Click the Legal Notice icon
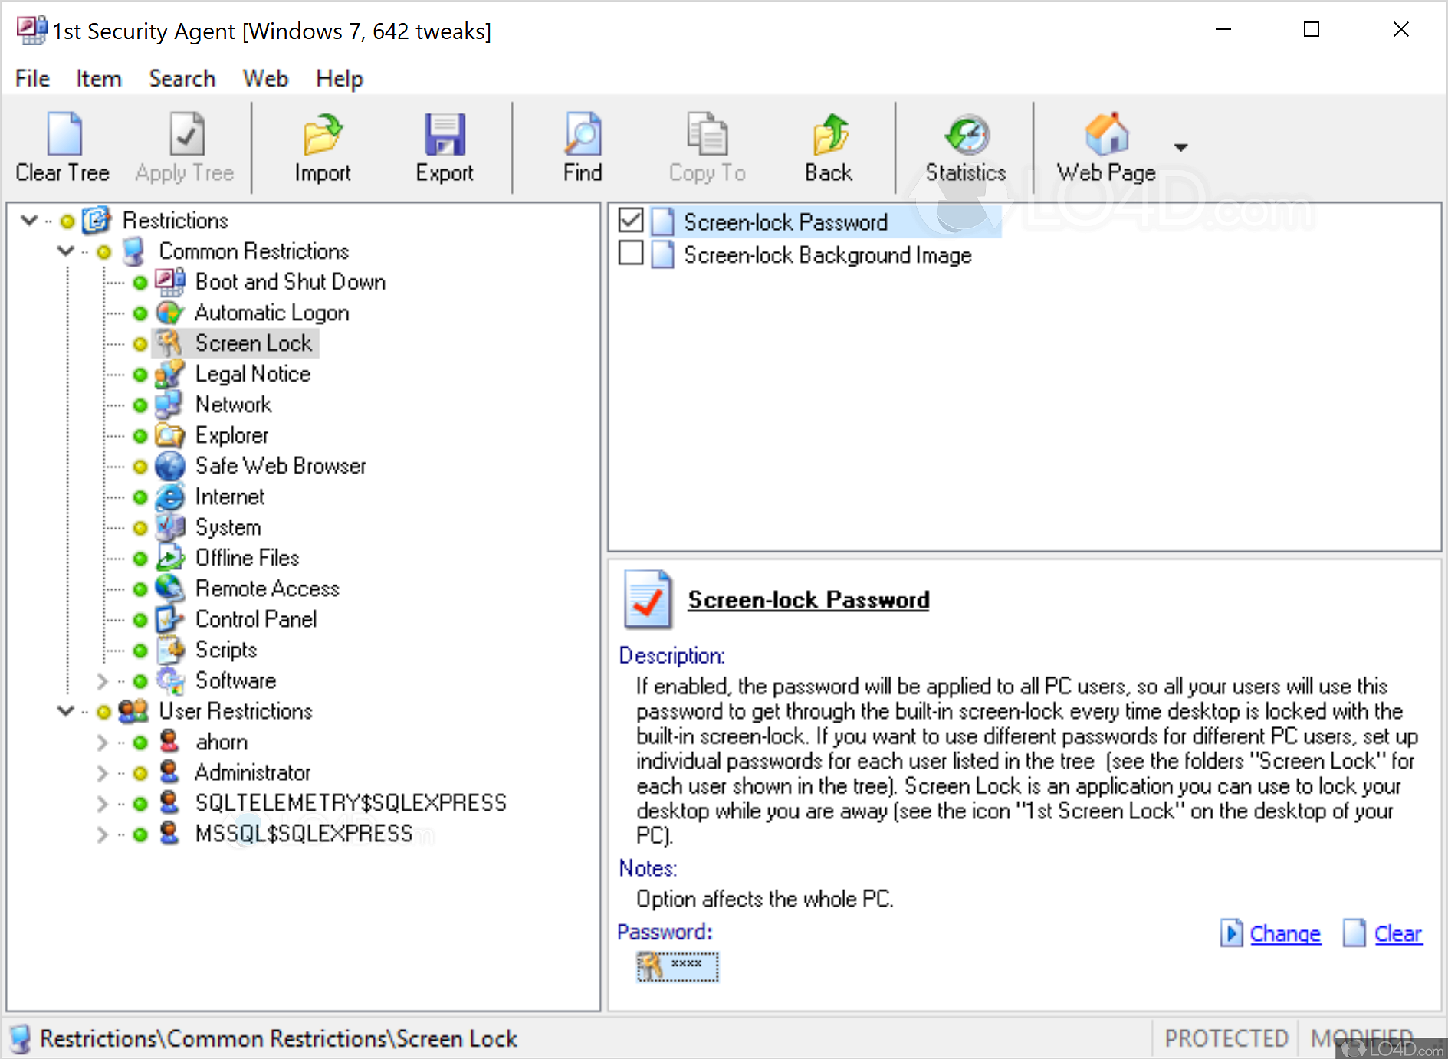 coord(169,374)
